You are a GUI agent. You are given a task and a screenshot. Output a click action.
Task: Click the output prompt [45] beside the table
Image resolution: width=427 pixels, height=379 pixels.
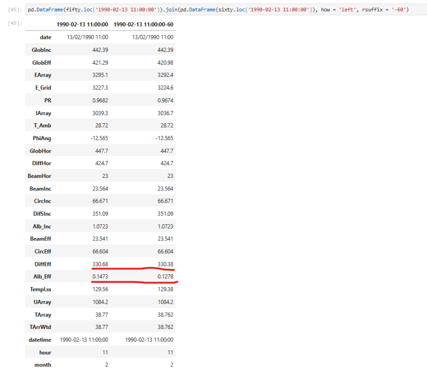pos(15,24)
